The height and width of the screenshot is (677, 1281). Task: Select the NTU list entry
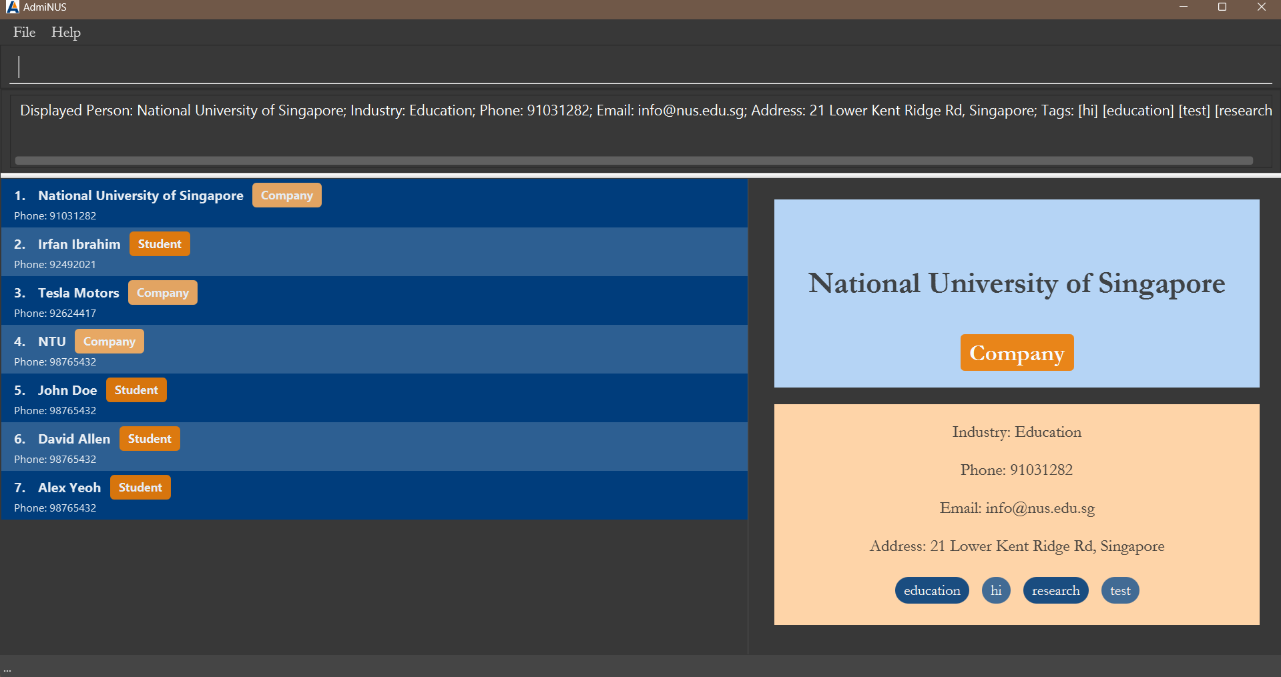[x=374, y=350]
